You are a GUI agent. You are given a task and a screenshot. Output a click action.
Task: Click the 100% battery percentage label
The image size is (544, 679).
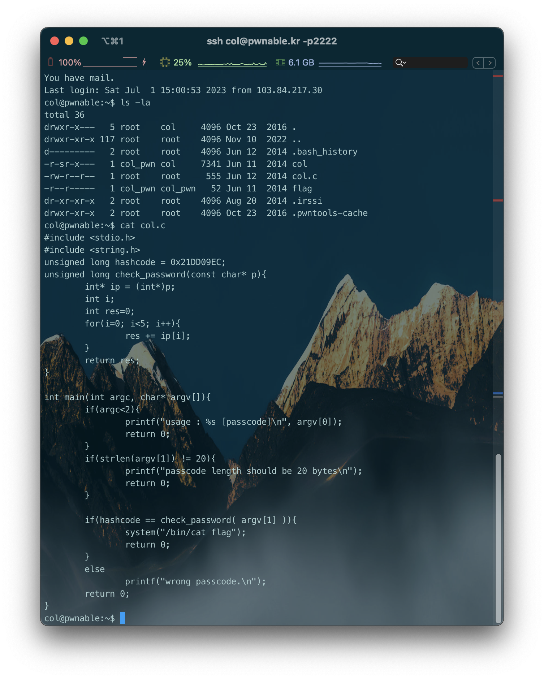click(70, 62)
